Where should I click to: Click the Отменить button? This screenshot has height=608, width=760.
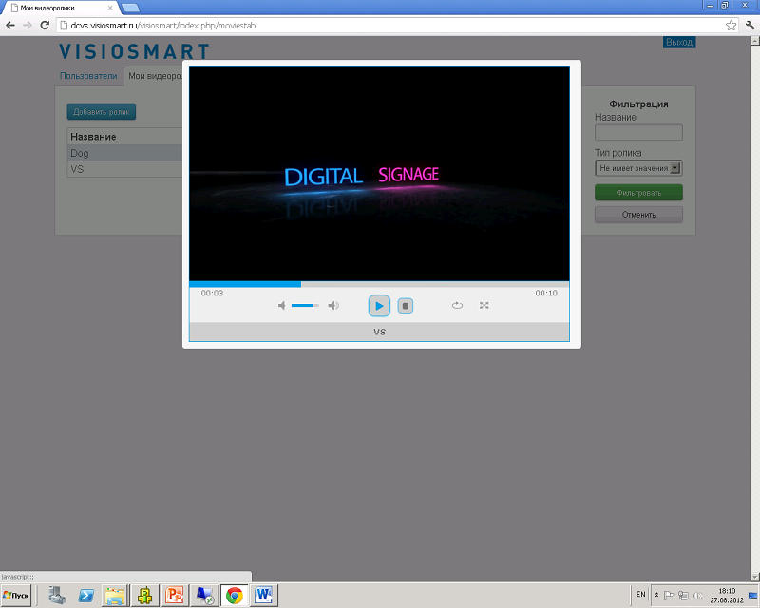coord(638,215)
